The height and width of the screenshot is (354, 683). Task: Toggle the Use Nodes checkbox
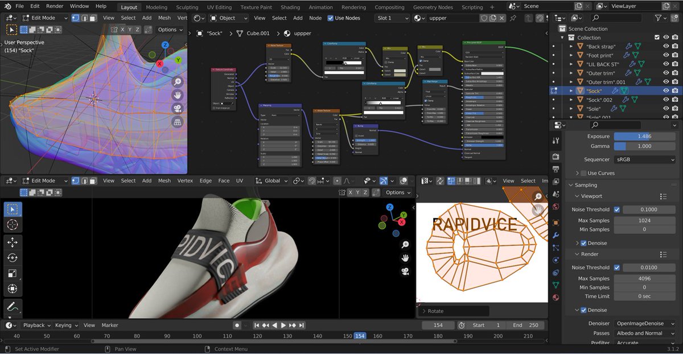point(331,18)
